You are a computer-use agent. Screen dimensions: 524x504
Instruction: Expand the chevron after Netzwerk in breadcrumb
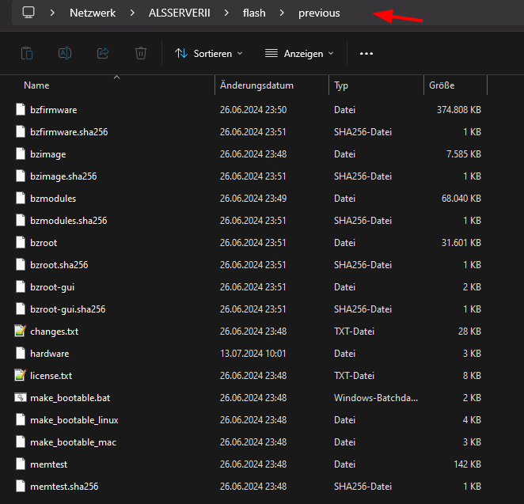click(132, 13)
